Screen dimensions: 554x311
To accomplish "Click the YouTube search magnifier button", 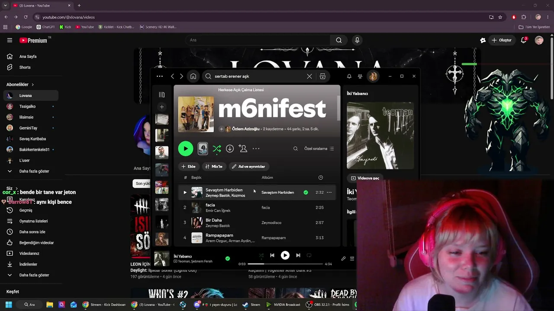I will point(339,40).
